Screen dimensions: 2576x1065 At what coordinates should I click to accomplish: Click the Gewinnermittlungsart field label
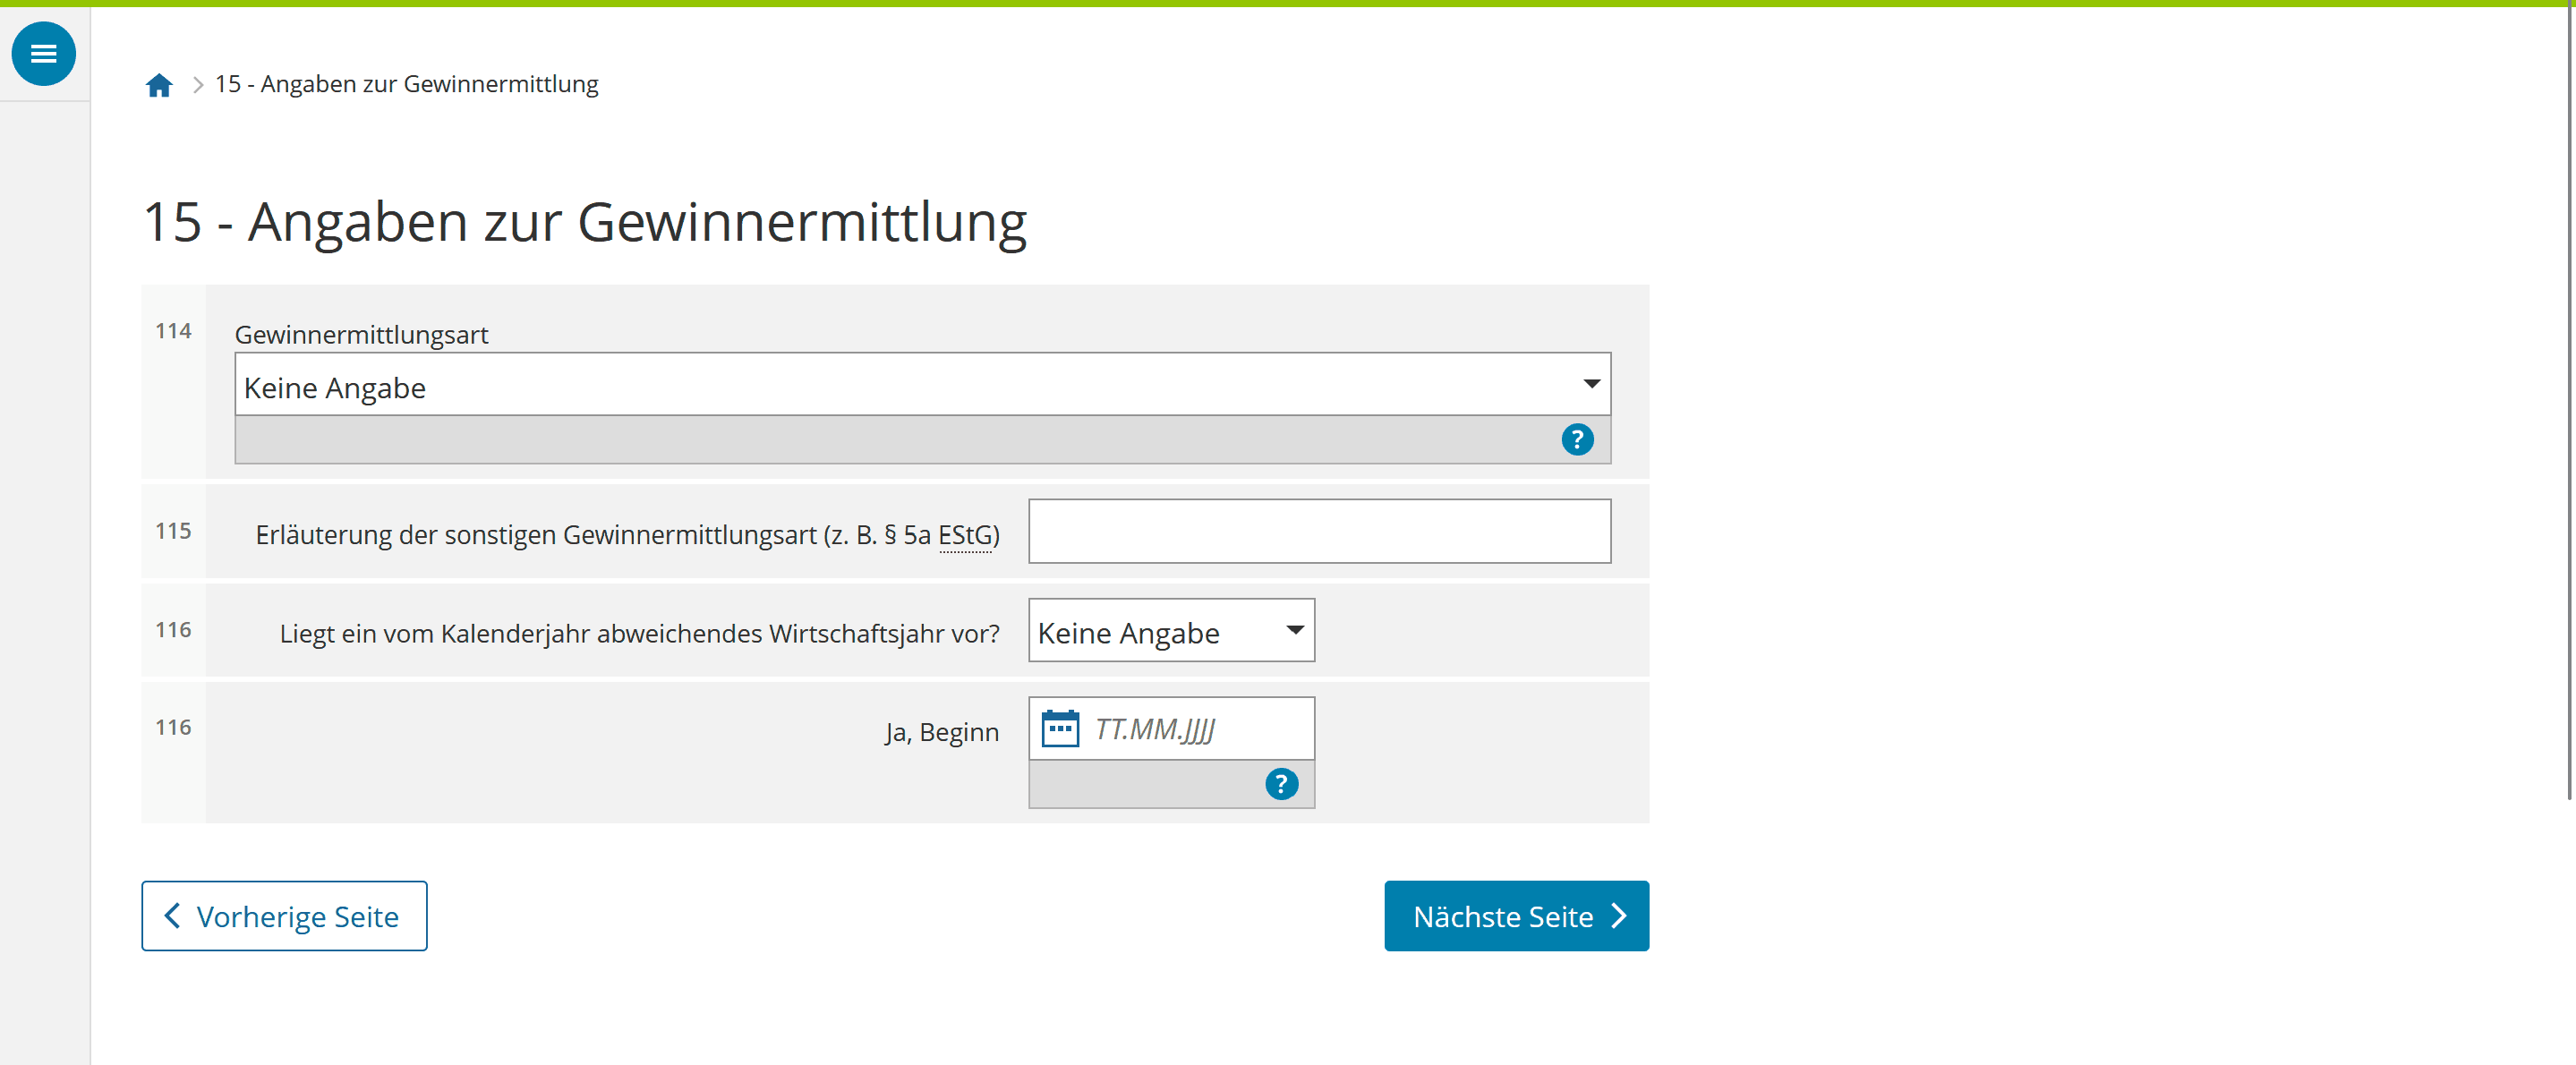361,335
